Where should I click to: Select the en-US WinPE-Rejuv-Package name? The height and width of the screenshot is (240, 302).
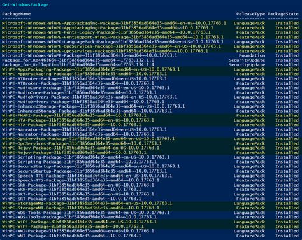pyautogui.click(x=80, y=148)
